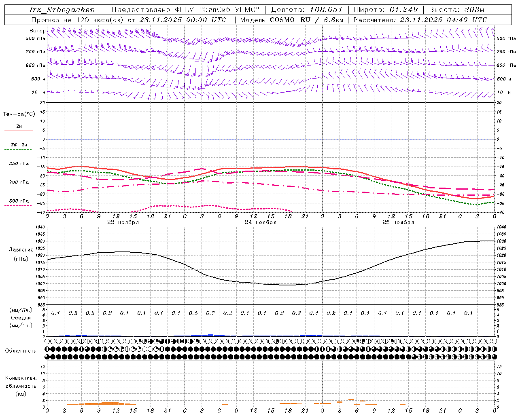Screen dimensions: 518x414
Task: Click precipitation value 0.5
Action: point(193,313)
